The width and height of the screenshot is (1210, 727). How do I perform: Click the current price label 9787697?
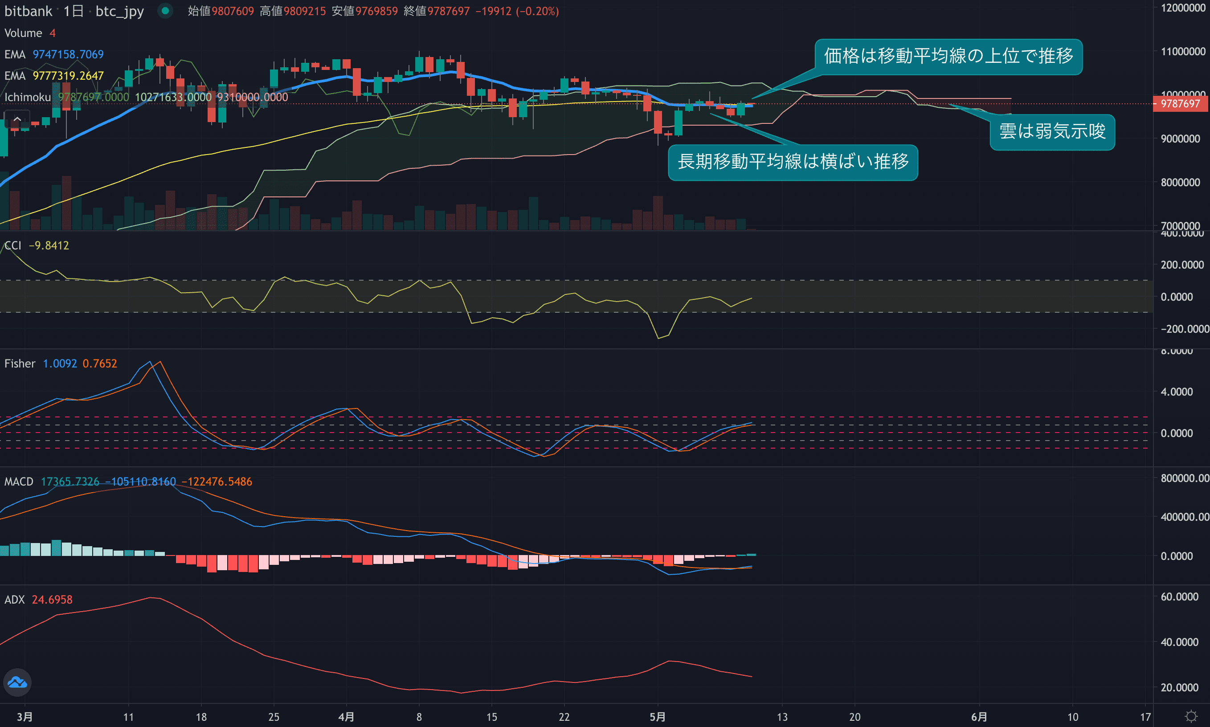click(1180, 104)
